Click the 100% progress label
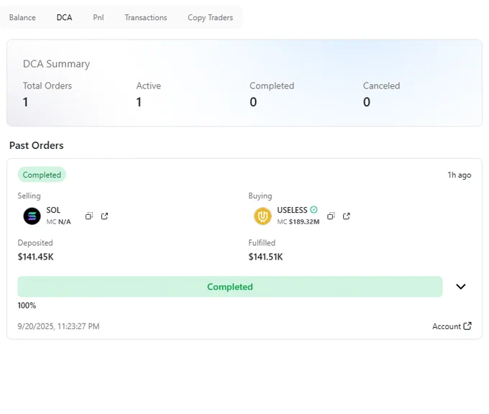This screenshot has height=414, width=489. [27, 305]
